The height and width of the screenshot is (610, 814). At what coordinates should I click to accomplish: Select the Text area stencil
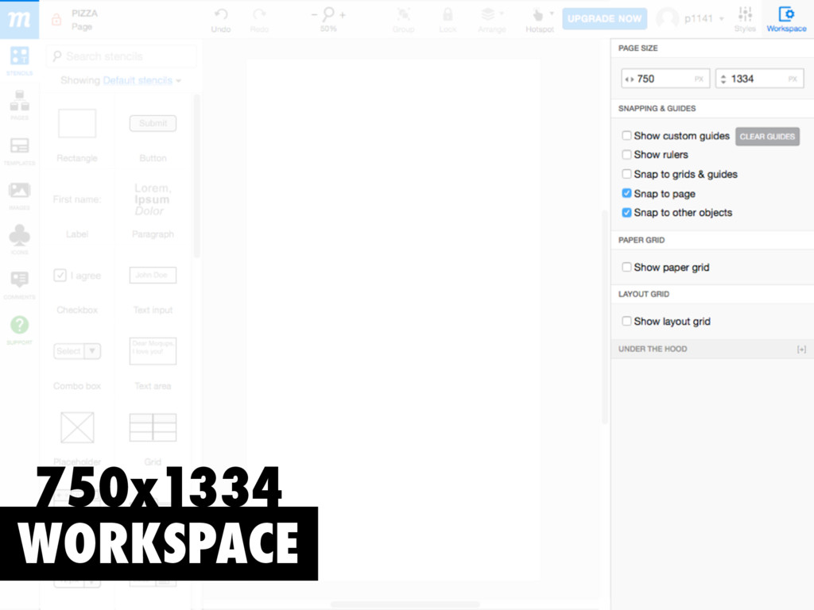click(153, 364)
